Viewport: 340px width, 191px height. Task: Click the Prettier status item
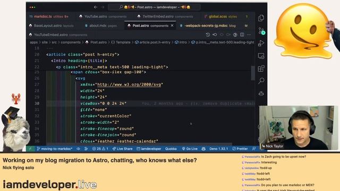tap(240, 149)
